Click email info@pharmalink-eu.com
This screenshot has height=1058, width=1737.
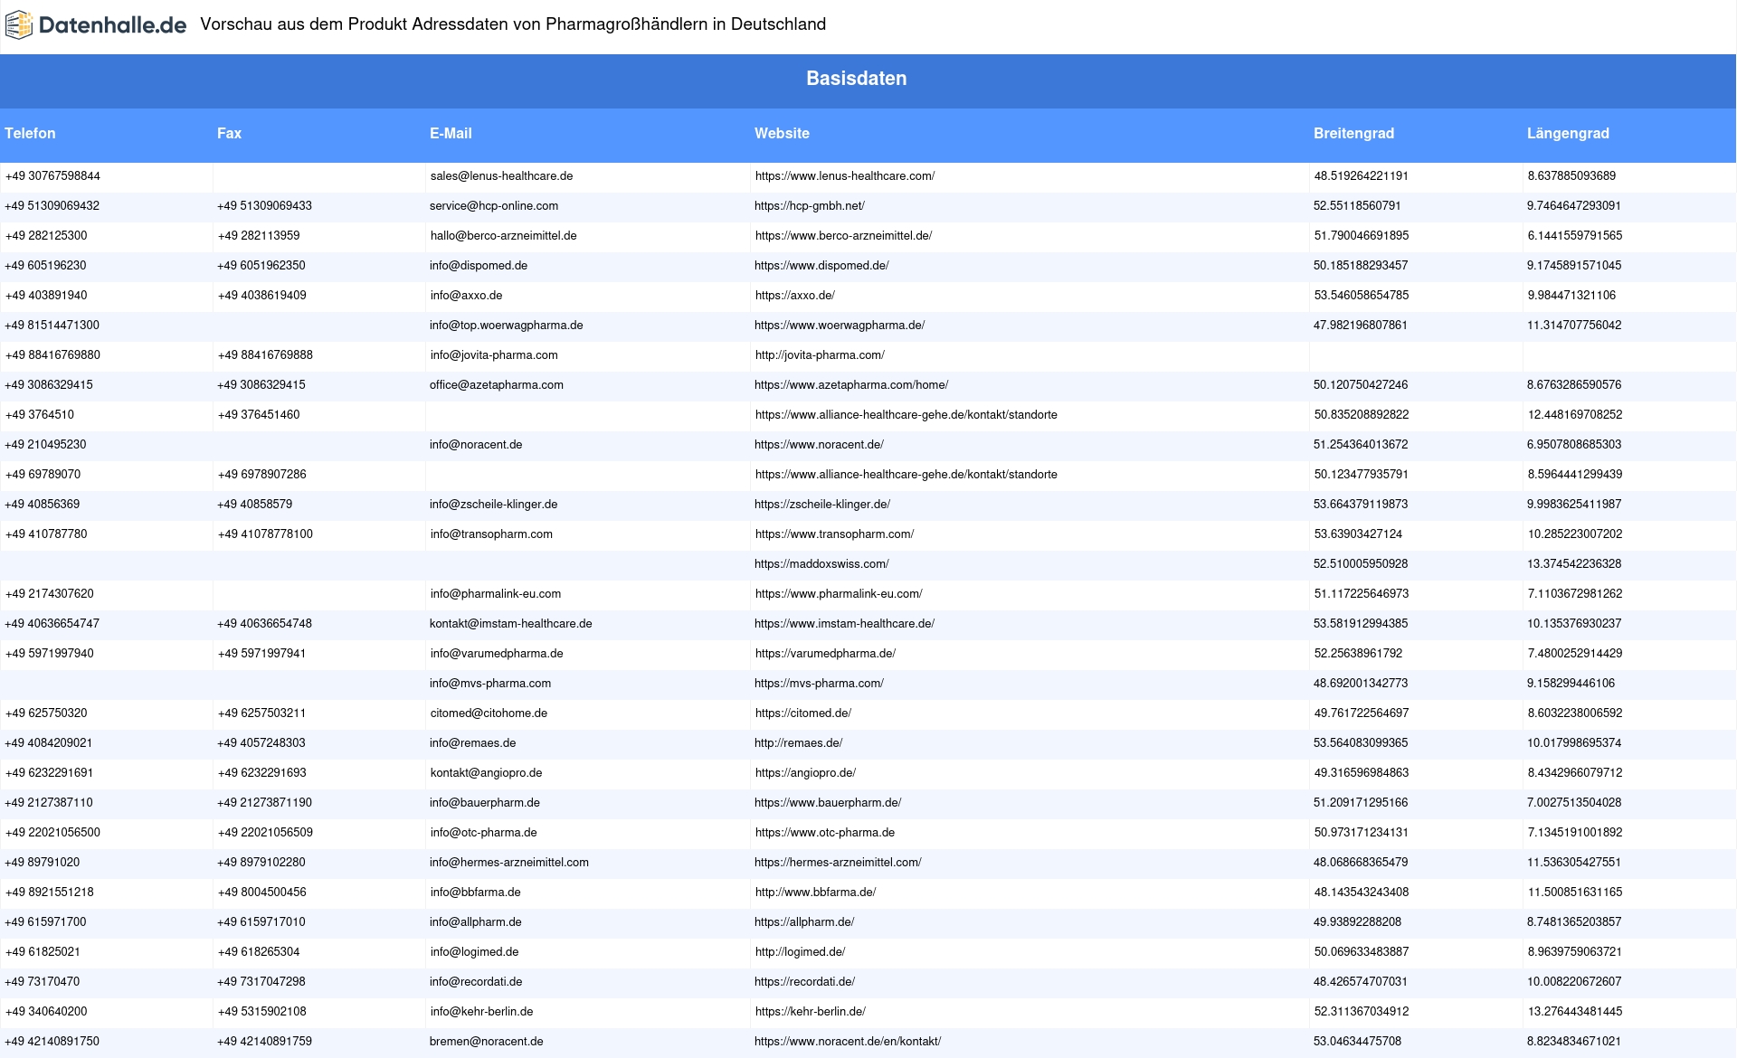pos(496,594)
